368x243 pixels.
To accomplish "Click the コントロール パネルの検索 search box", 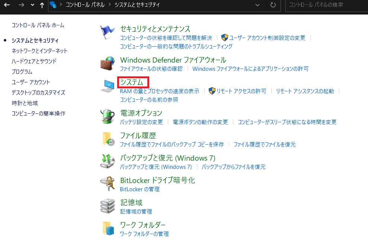I will (326, 5).
